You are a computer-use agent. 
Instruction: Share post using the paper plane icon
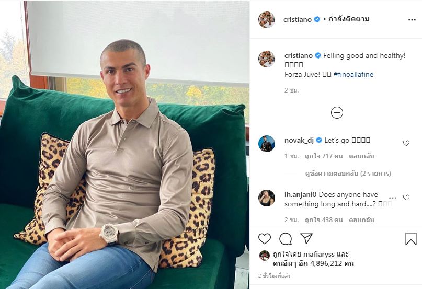[306, 238]
